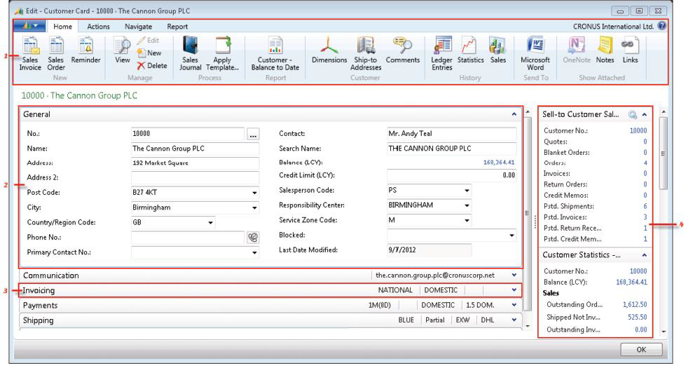
Task: Collapse the General FastTab
Action: click(x=514, y=114)
